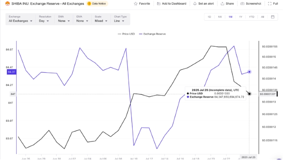Screen dimensions: 285x163
Task: Click the chart title SHIBA INU Exchange Reserve
Action: tap(48, 4)
